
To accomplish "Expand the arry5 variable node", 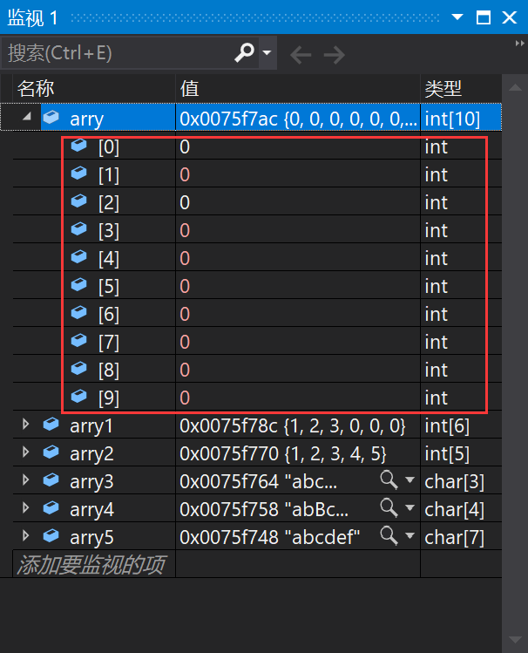I will [x=25, y=536].
